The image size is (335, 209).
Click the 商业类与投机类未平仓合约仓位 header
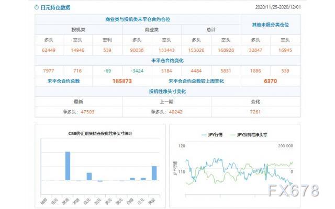tap(138, 19)
